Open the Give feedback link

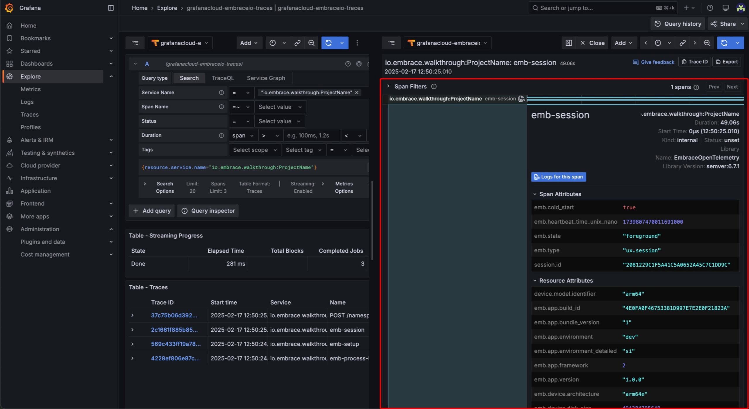pyautogui.click(x=653, y=62)
